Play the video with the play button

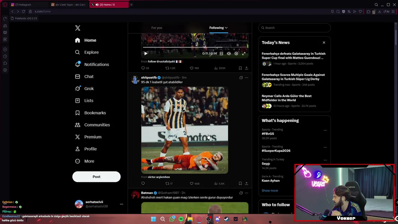[146, 54]
